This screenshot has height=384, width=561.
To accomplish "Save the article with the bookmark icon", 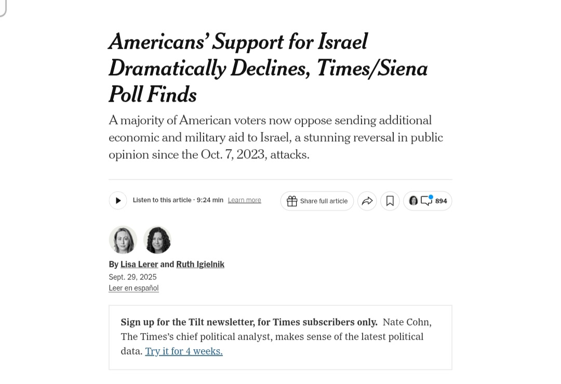I will pyautogui.click(x=390, y=201).
